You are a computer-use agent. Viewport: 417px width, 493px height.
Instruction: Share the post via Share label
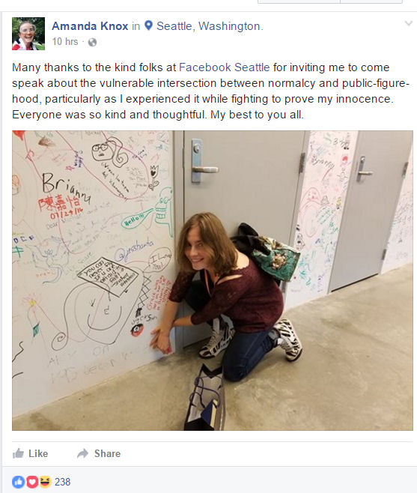107,453
